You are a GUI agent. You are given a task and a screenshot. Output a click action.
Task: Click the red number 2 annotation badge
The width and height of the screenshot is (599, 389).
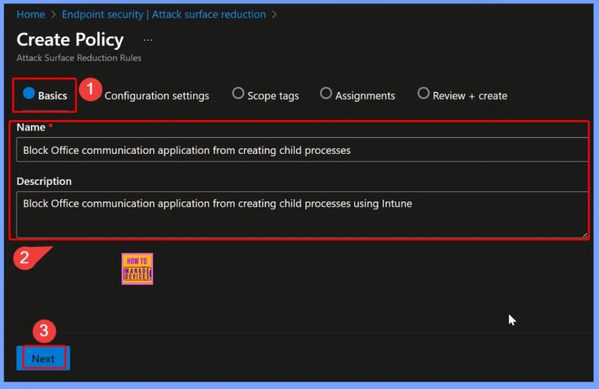(25, 257)
